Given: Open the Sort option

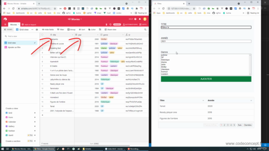Looking at the screenshot, I should [x=82, y=29].
